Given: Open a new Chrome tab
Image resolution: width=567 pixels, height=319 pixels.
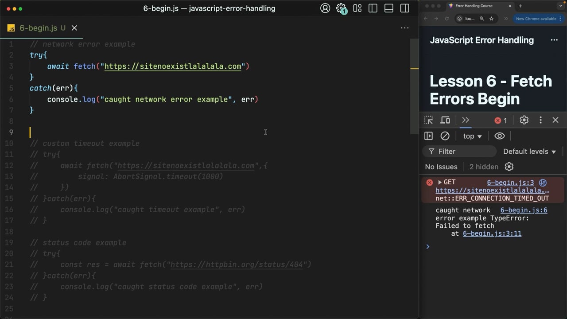Looking at the screenshot, I should point(520,6).
